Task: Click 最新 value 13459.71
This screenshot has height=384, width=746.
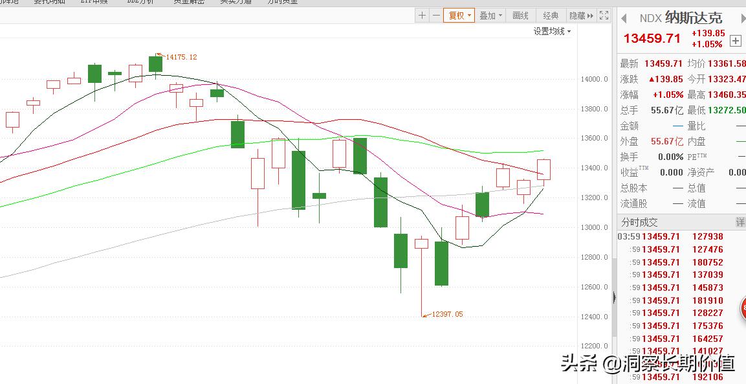Action: pyautogui.click(x=664, y=63)
